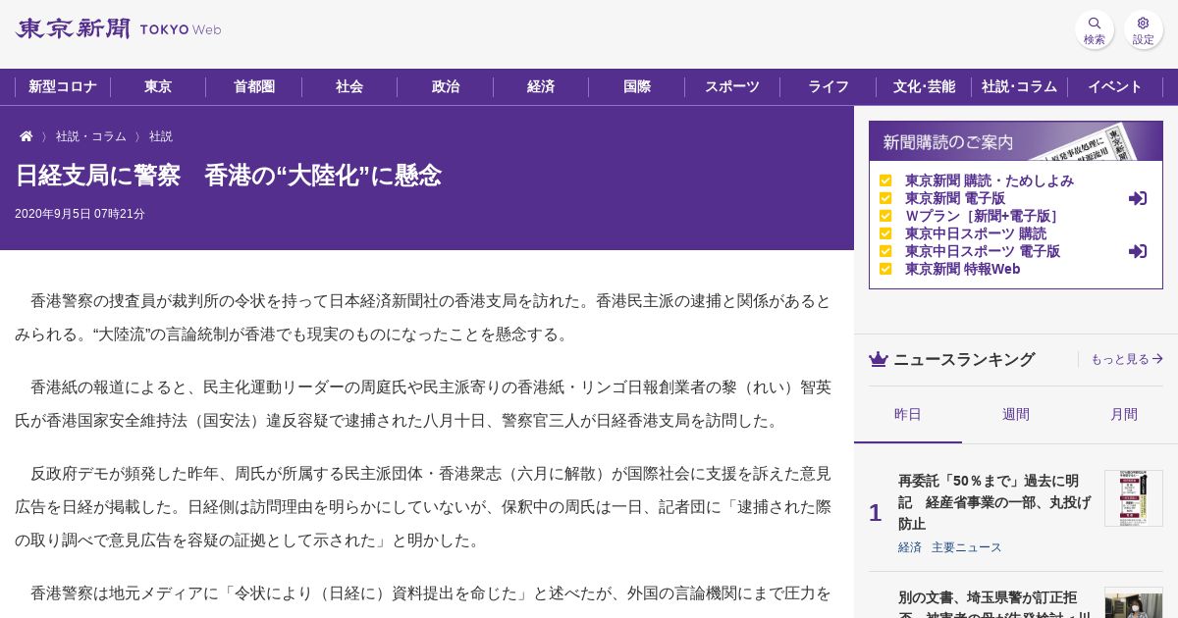Go to the home breadcrumb icon

pos(27,136)
